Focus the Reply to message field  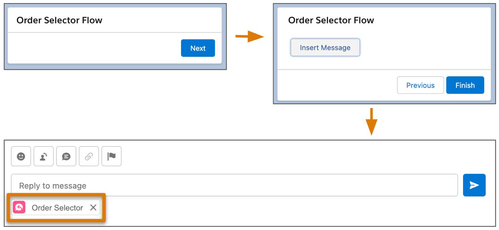[x=234, y=185]
